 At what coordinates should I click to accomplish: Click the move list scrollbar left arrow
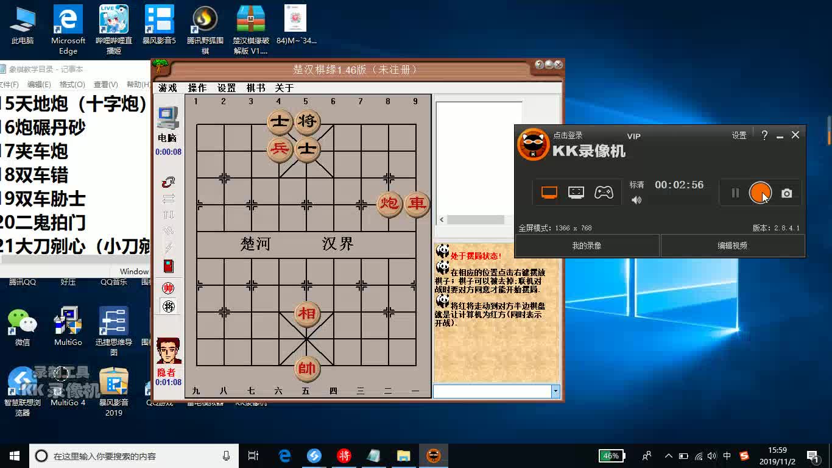[442, 219]
